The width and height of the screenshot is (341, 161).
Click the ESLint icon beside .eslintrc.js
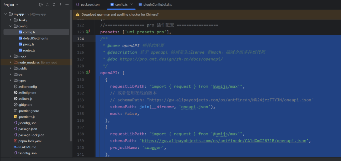coord(16,99)
